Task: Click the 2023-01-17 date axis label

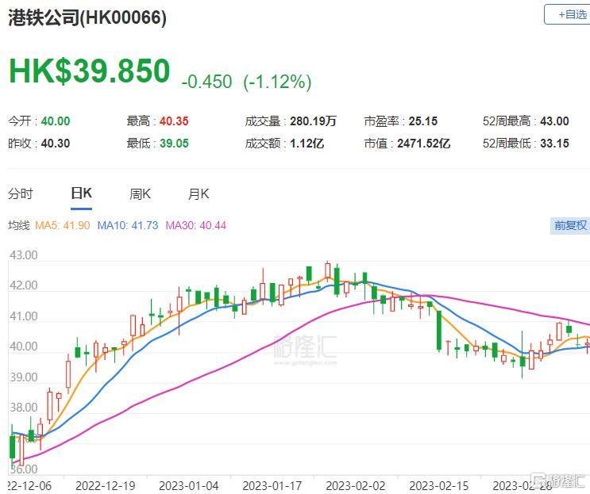Action: (x=272, y=486)
